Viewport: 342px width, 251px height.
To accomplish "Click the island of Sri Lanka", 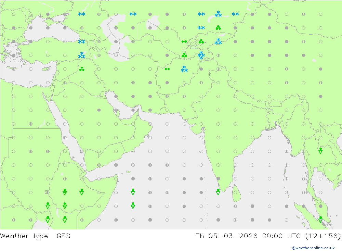I will pos(236,194).
